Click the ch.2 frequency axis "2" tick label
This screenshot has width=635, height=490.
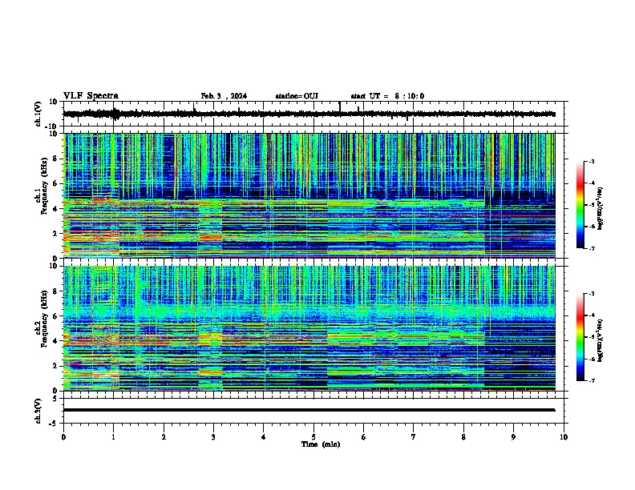point(55,366)
